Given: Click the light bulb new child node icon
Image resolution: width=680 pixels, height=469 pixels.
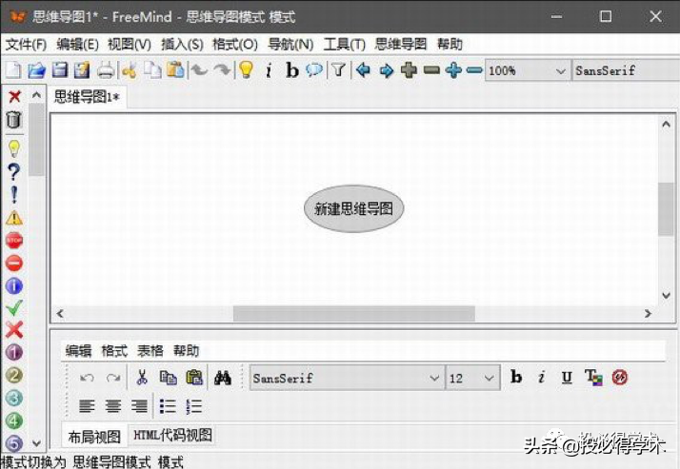Looking at the screenshot, I should [246, 69].
